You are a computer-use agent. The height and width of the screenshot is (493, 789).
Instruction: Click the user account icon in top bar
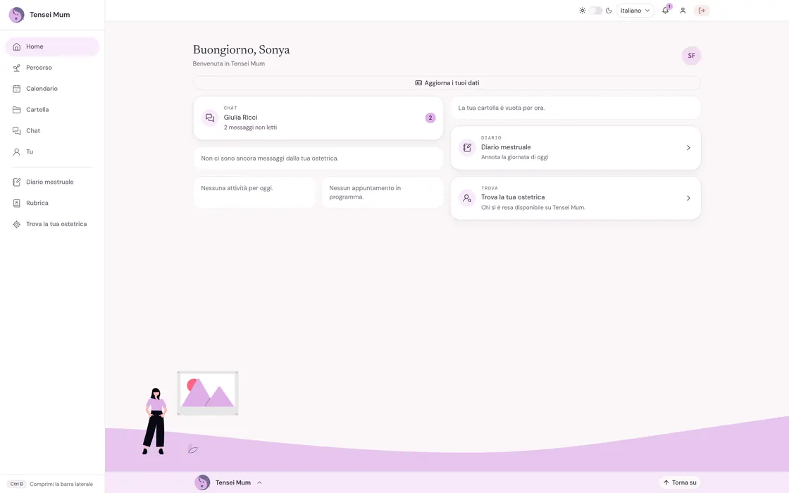click(x=683, y=11)
